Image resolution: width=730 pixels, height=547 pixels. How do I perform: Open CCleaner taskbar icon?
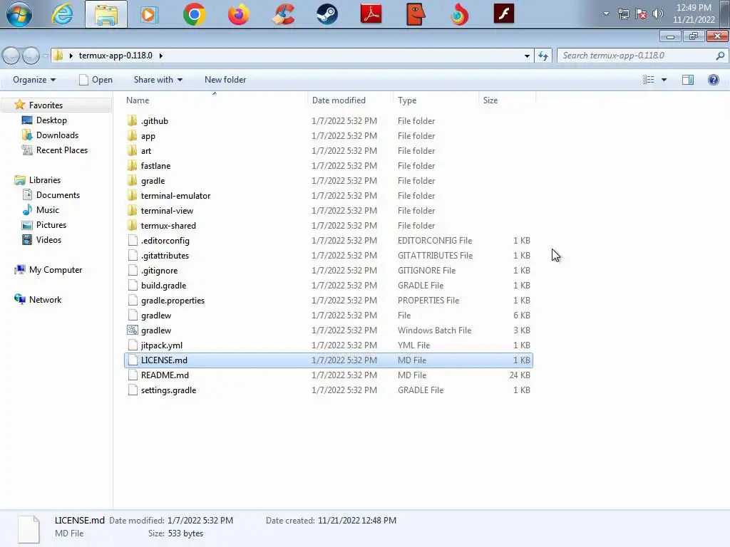pyautogui.click(x=283, y=14)
